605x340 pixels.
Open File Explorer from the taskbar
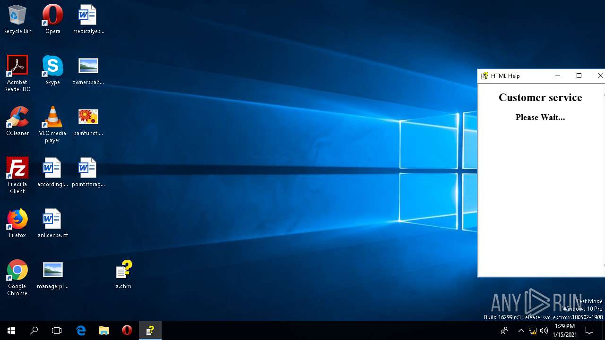(x=104, y=331)
